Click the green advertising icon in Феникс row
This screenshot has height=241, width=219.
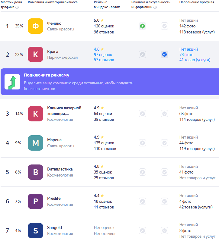tap(142, 26)
